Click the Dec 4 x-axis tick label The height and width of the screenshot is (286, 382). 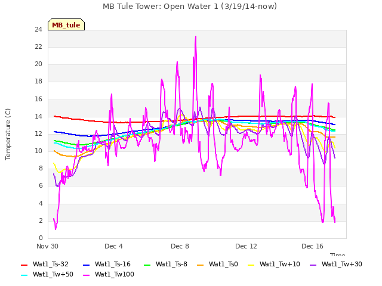[113, 246]
